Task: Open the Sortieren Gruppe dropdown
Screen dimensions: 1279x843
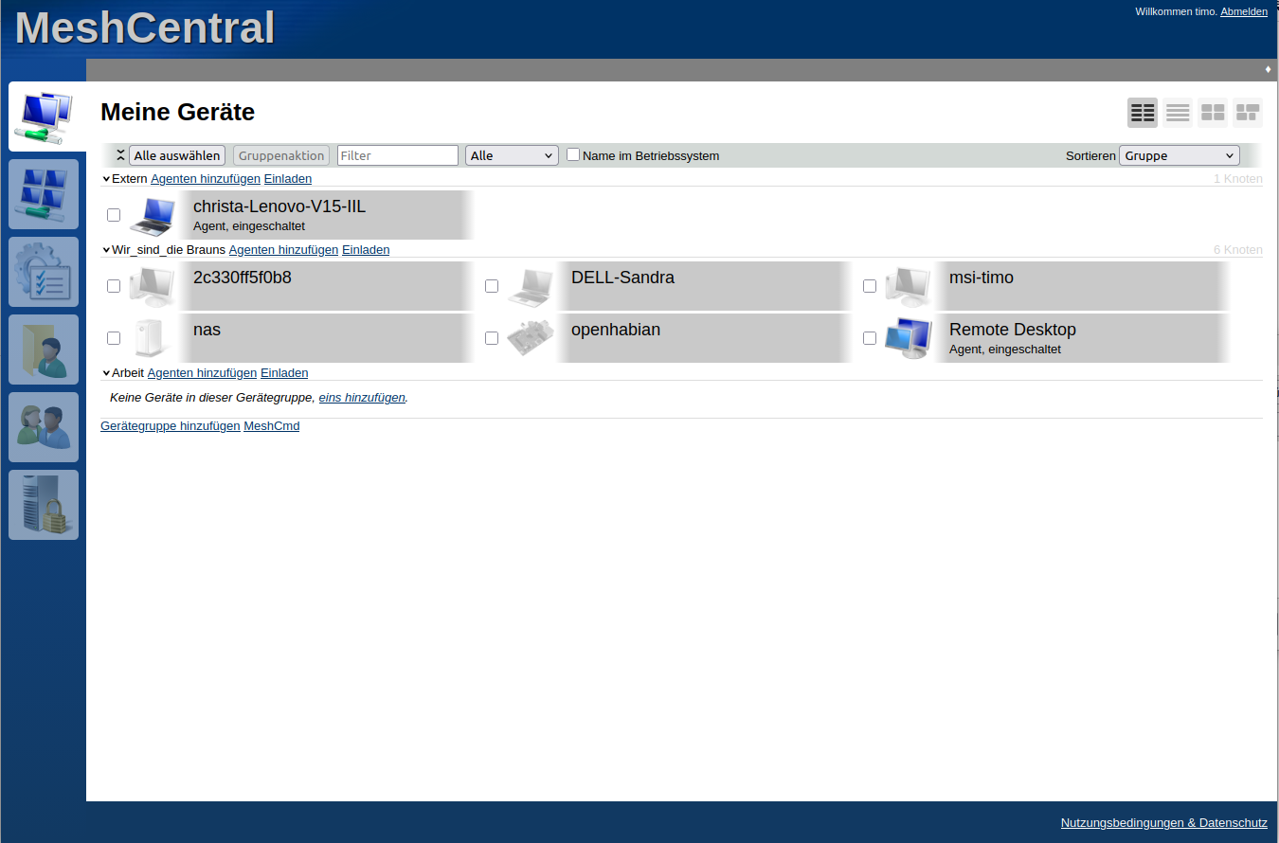Action: 1179,155
